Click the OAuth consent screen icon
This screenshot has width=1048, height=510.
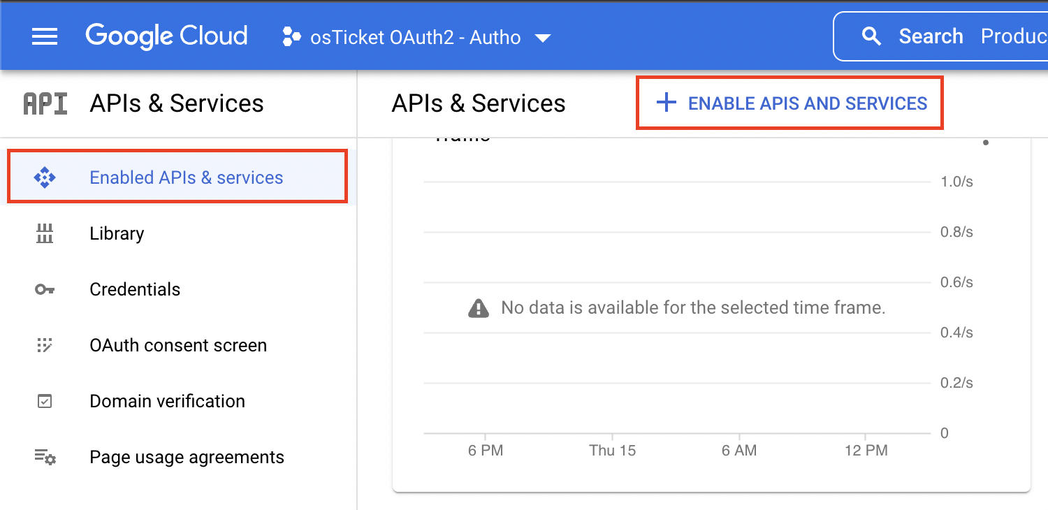click(x=45, y=345)
